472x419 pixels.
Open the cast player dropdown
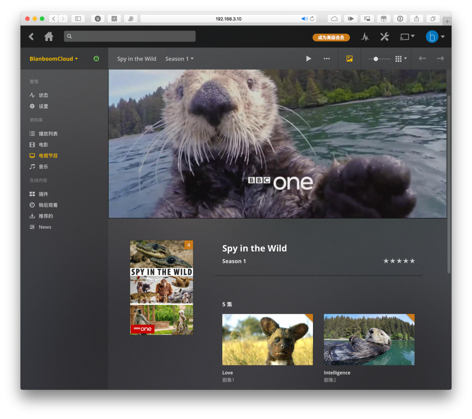(x=407, y=37)
